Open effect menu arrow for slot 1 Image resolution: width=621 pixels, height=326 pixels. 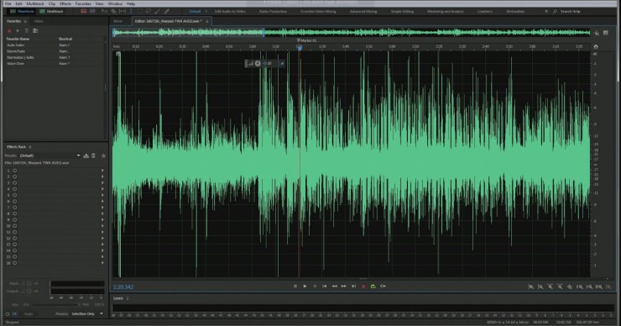click(x=102, y=171)
